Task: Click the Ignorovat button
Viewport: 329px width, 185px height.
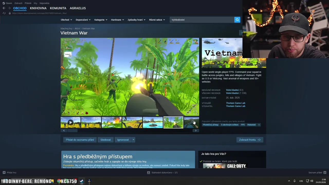Action: (123, 140)
